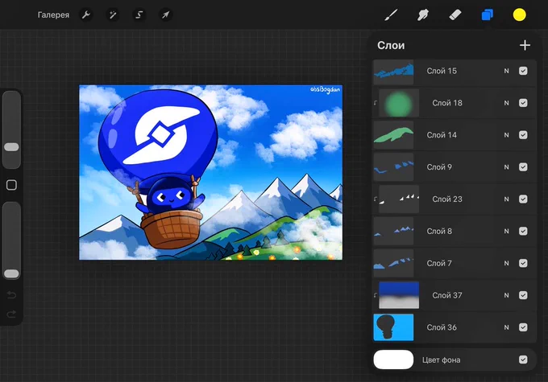
Task: Select green hill thumbnail of Слой 14
Action: point(393,135)
